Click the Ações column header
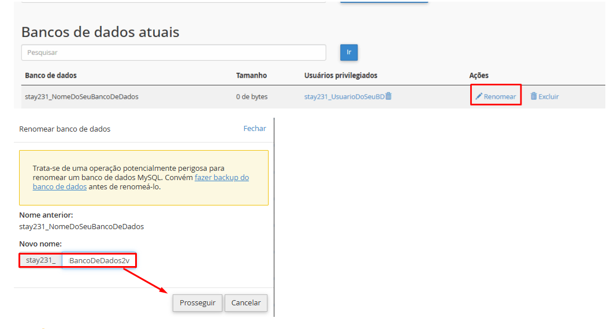The height and width of the screenshot is (329, 614). click(479, 76)
